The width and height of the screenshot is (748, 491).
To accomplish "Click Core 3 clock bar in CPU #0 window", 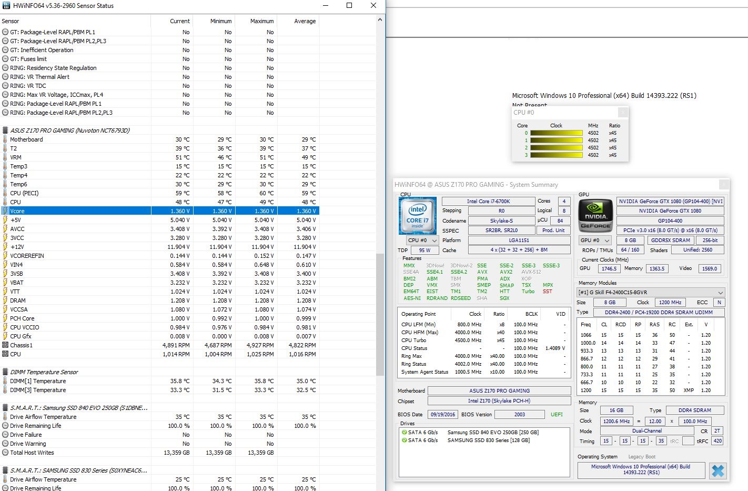I will point(556,155).
